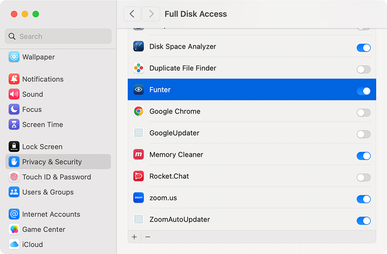Viewport: 387px width, 254px height.
Task: Click the Duplicate File Finder app icon
Action: click(139, 68)
